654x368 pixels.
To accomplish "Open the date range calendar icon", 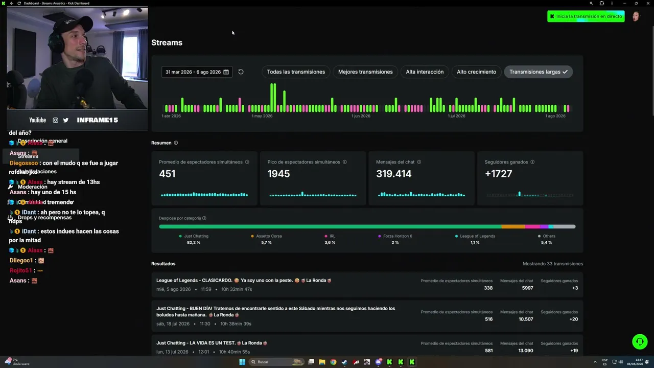I will click(x=226, y=72).
